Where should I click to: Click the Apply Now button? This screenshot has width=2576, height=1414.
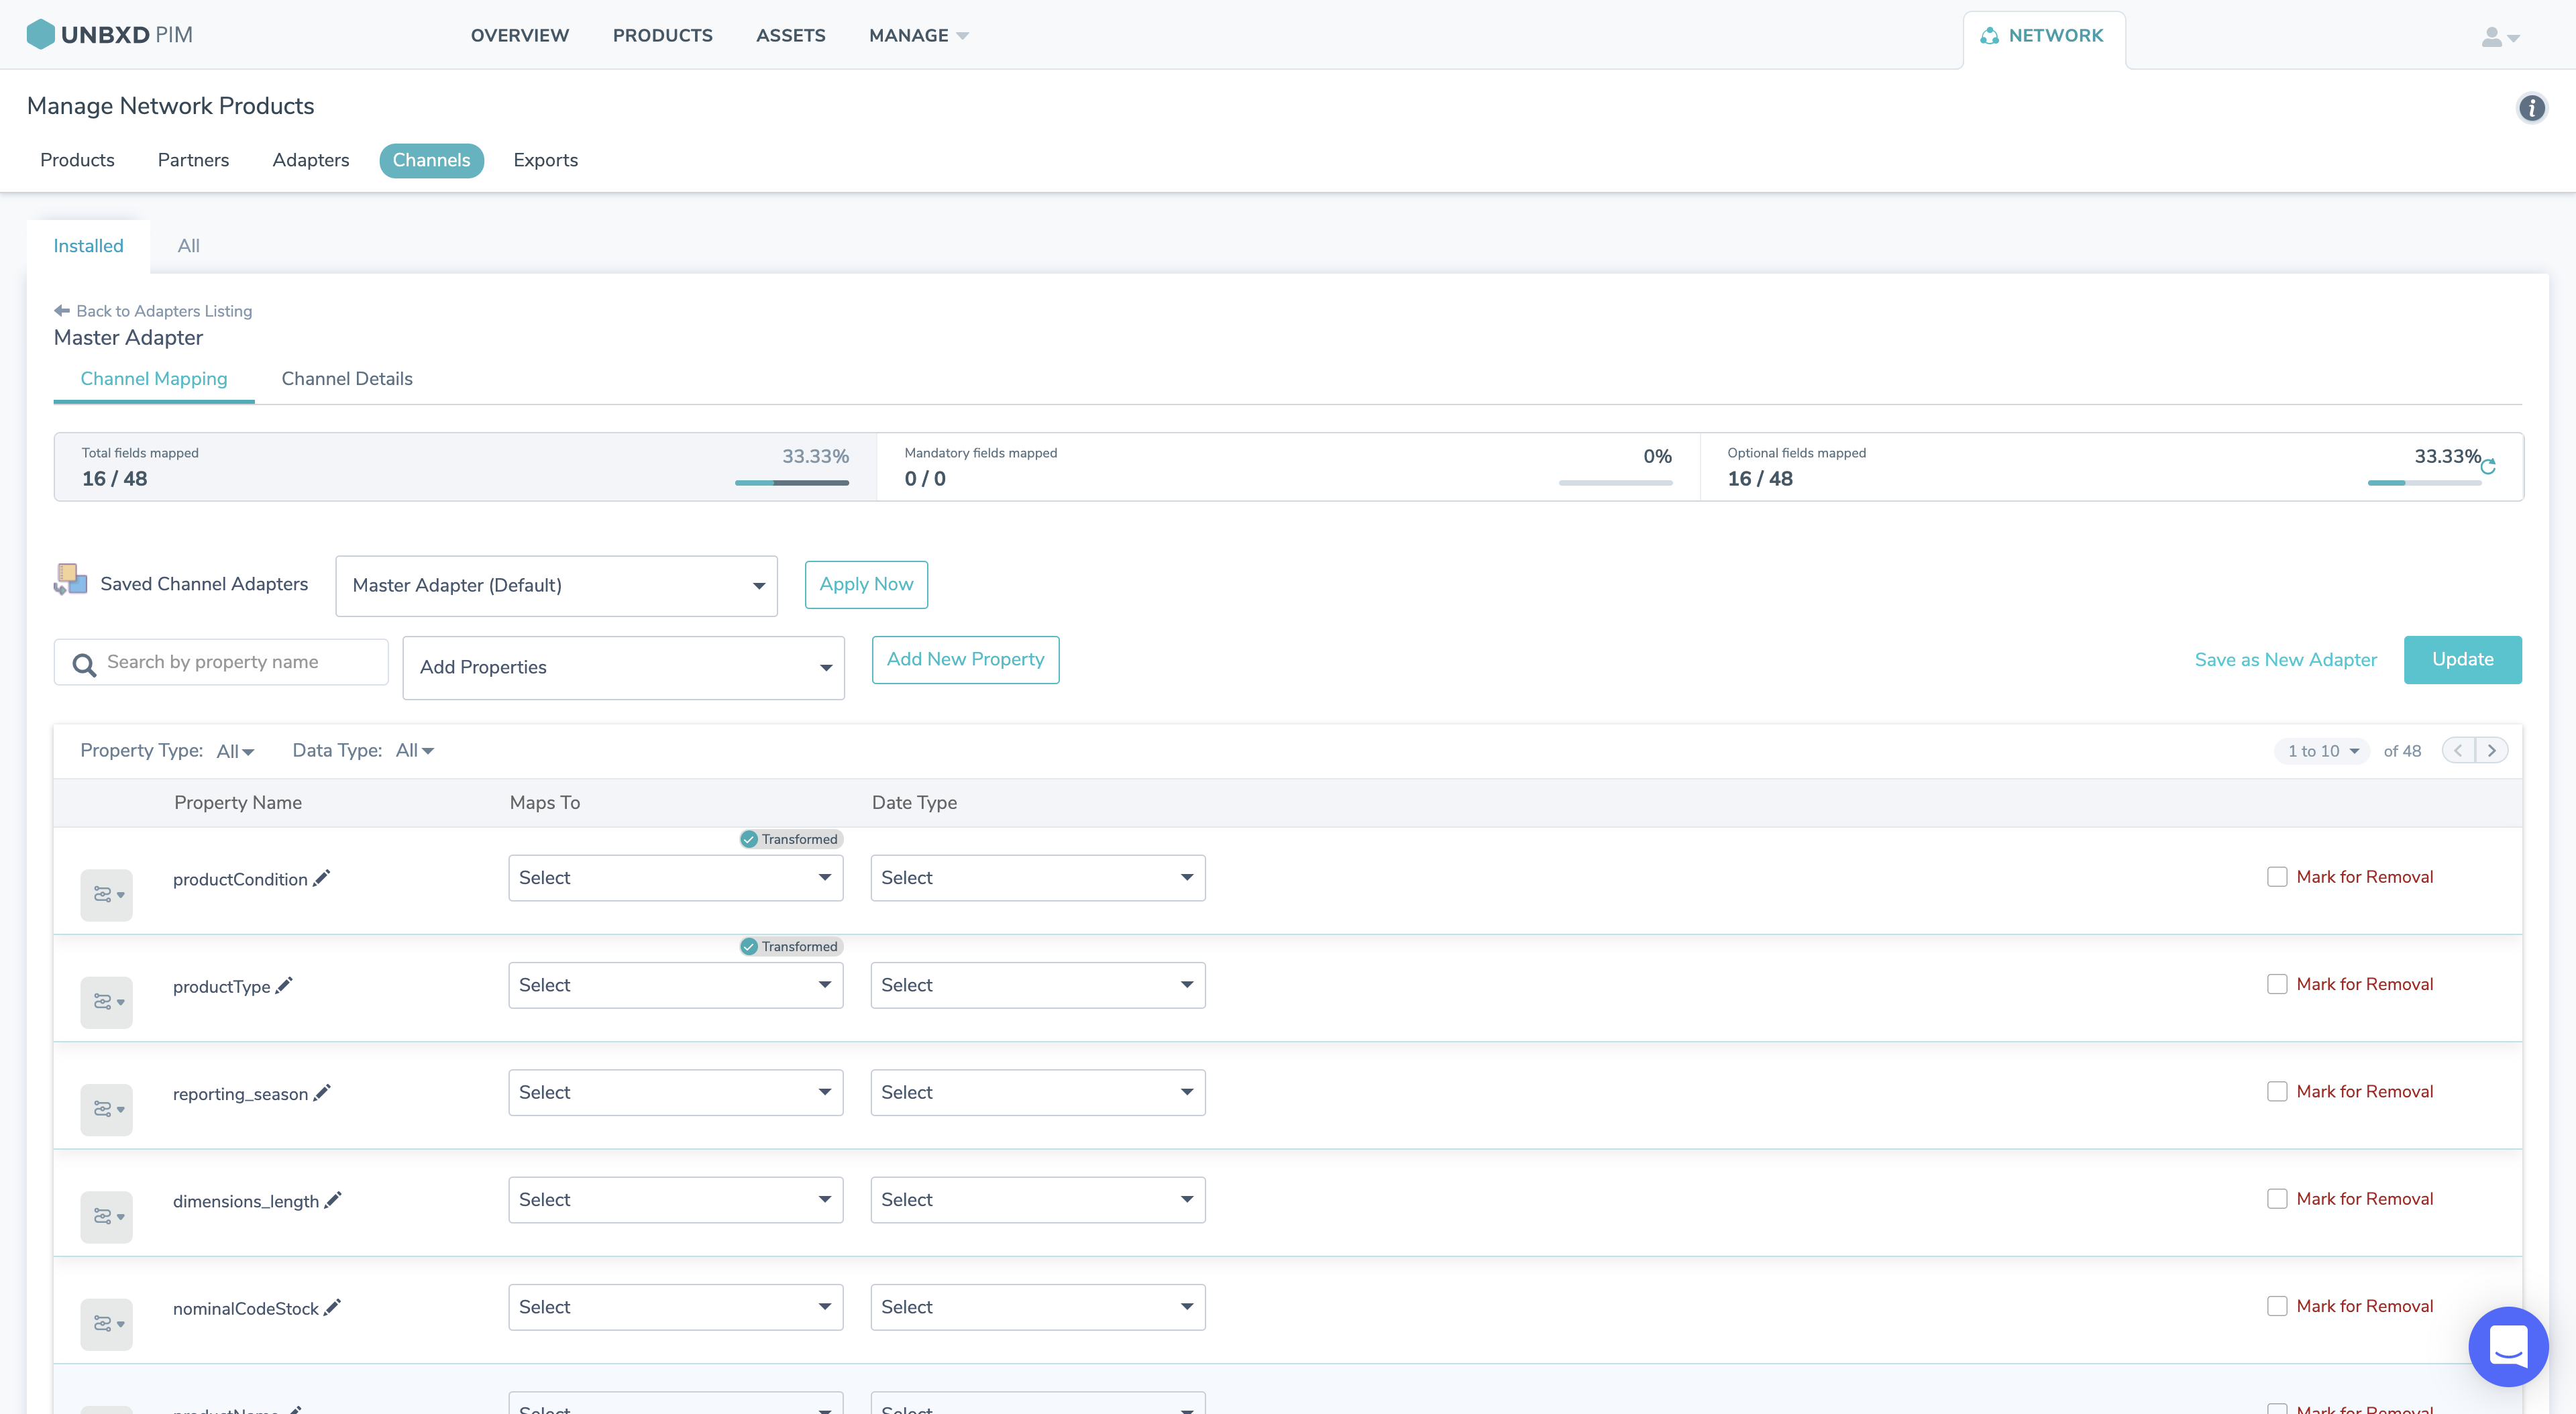tap(866, 584)
